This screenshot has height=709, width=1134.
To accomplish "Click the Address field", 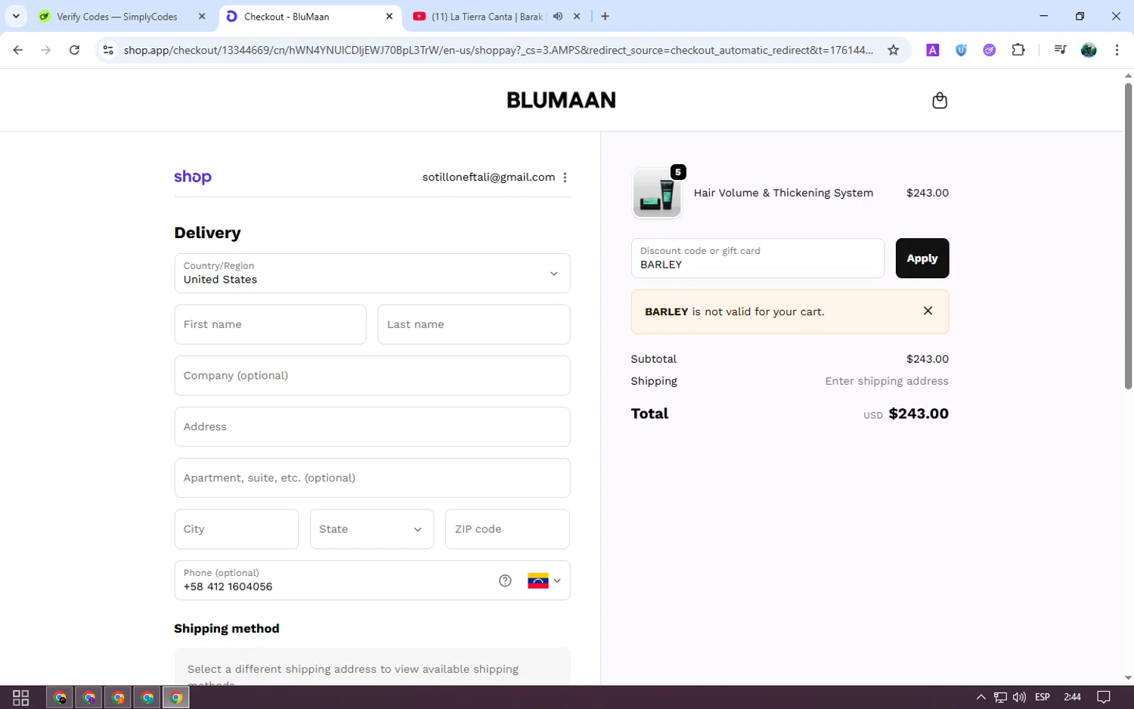I will click(x=372, y=427).
